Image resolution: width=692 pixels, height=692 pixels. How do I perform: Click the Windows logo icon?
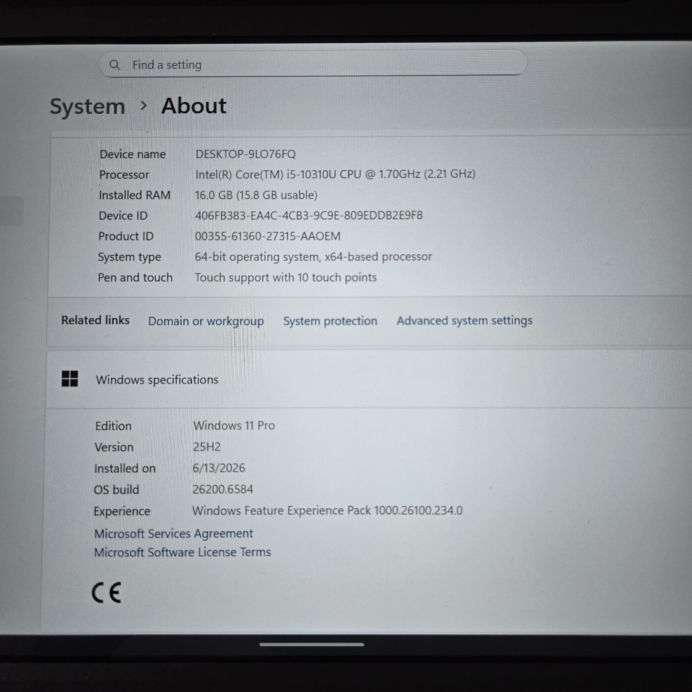70,378
